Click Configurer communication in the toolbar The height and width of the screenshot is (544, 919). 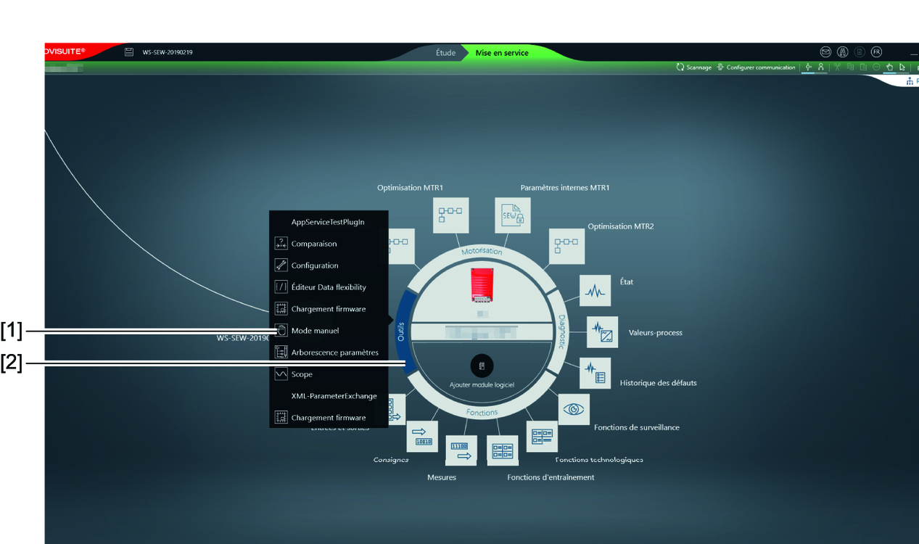tap(756, 67)
